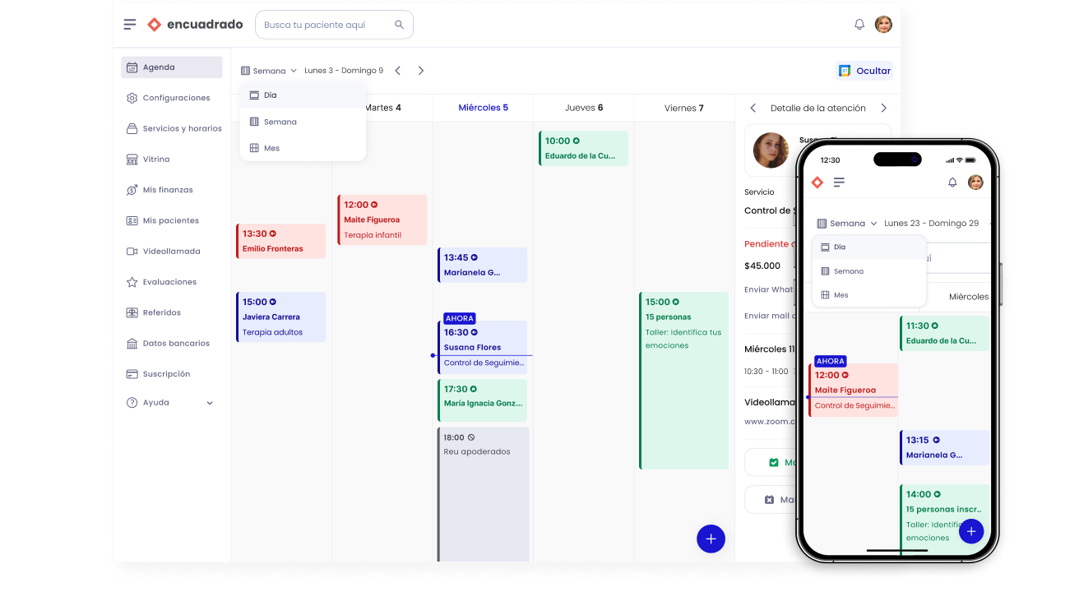Click the Referidos icon in sidebar
The width and height of the screenshot is (1079, 592).
(132, 312)
